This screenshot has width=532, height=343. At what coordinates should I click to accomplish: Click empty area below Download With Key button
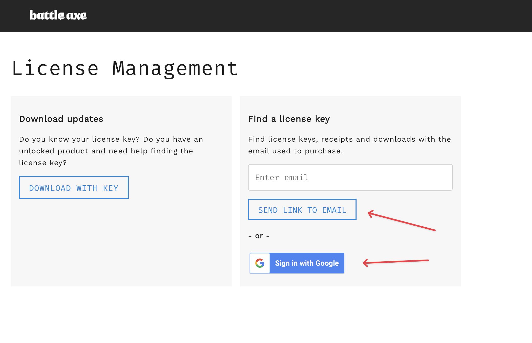[120, 242]
